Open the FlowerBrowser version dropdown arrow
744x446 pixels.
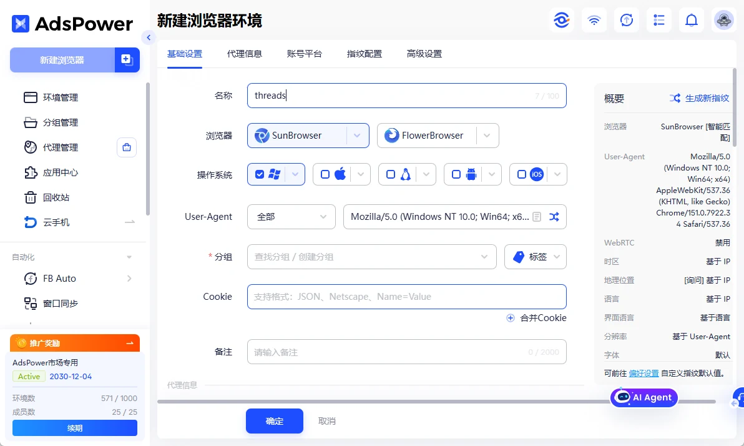point(487,136)
